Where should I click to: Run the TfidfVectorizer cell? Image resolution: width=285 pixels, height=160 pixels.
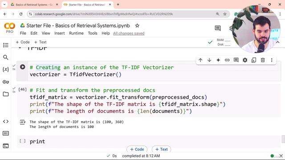click(x=23, y=67)
